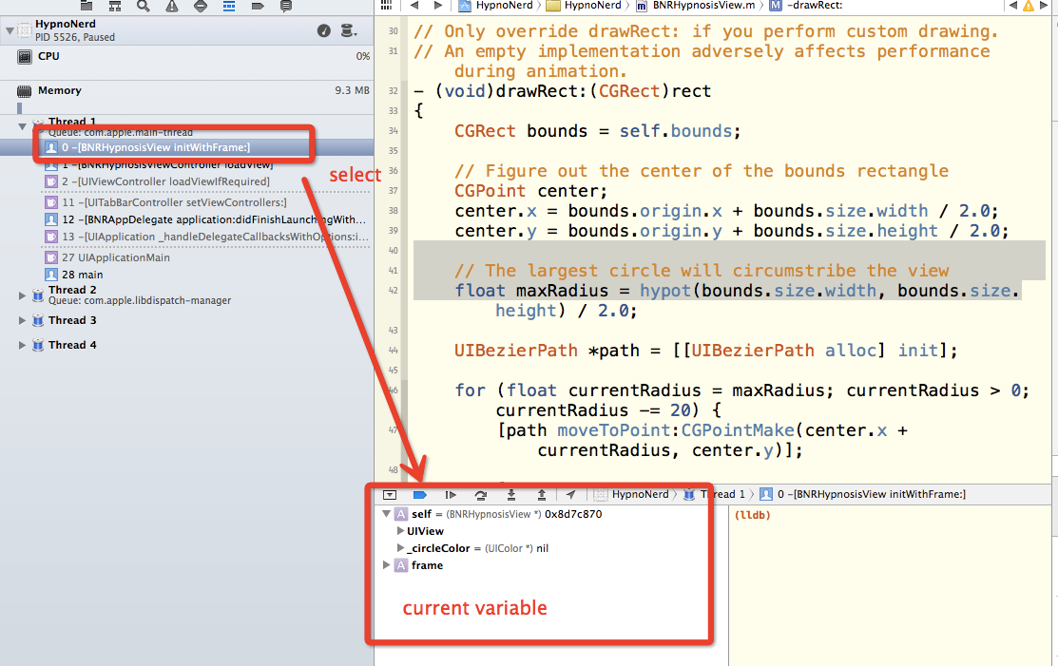The width and height of the screenshot is (1058, 666).
Task: Click line 44 UIBezierPath alloc init code
Action: (705, 351)
